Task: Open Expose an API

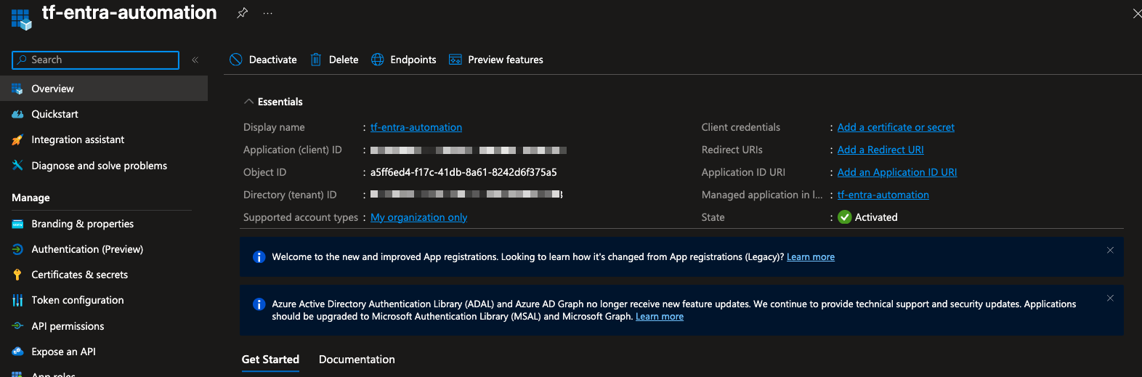Action: click(104, 352)
